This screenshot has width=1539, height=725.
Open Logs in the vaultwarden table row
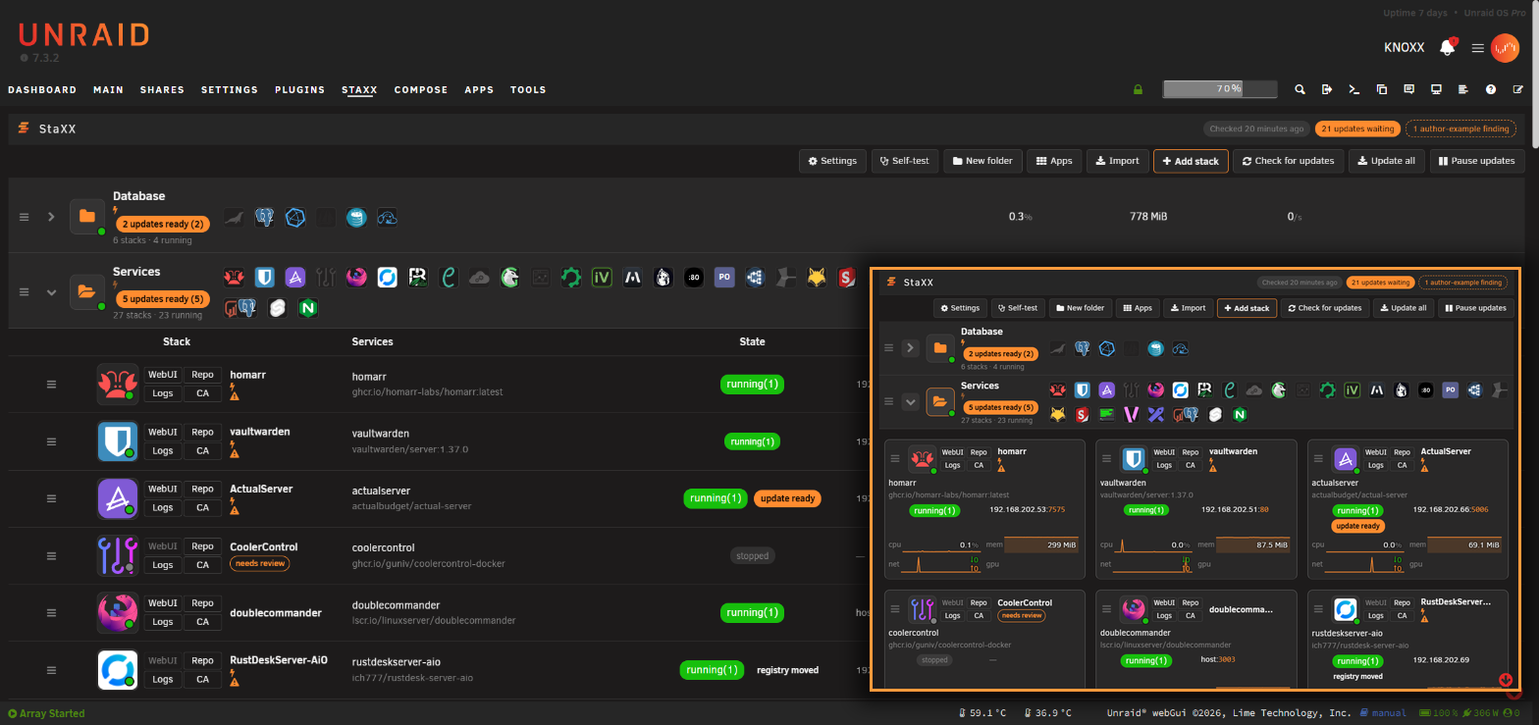point(163,450)
